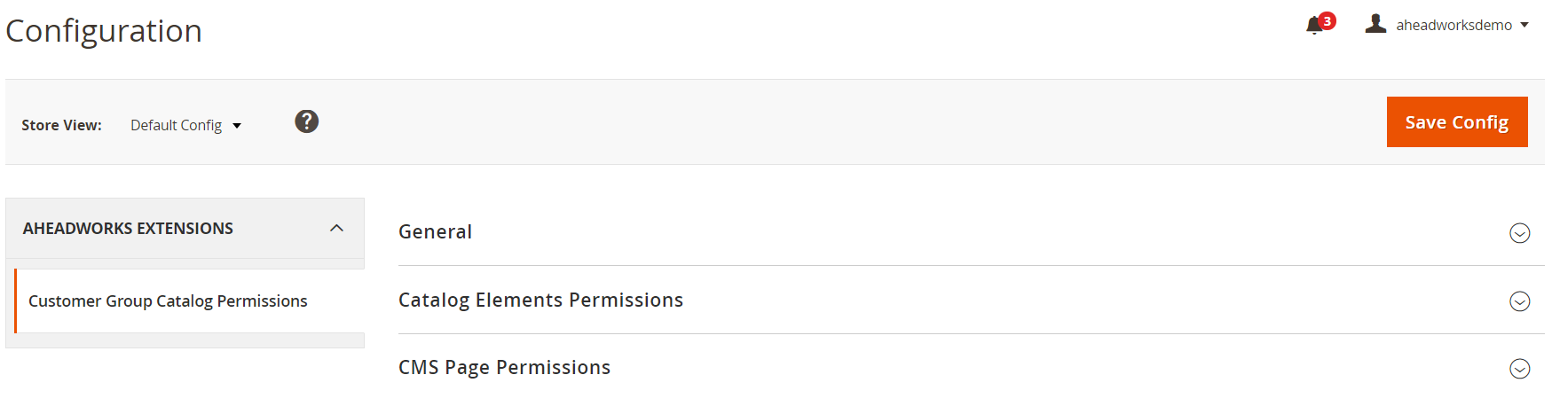Click the circled arrow beside Catalog Elements Permissions
Image resolution: width=1552 pixels, height=406 pixels.
click(x=1519, y=301)
